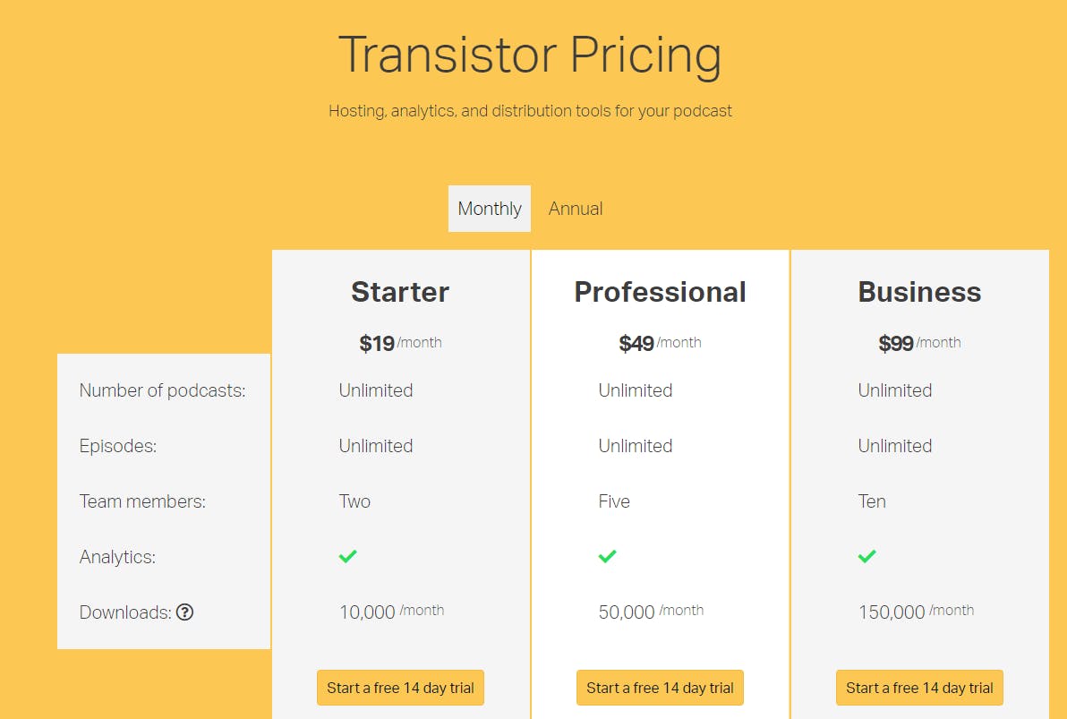Click the $99/month Business price

click(x=919, y=342)
